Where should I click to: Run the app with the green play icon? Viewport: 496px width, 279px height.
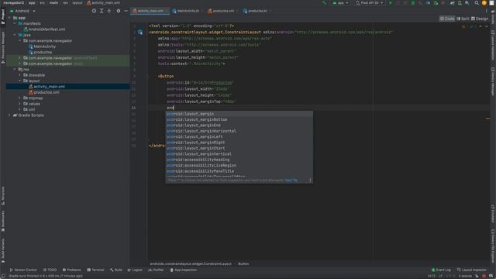[x=391, y=3]
